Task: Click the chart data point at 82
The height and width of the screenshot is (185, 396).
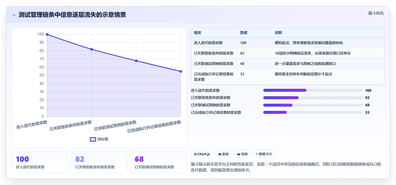Action: tap(92, 49)
